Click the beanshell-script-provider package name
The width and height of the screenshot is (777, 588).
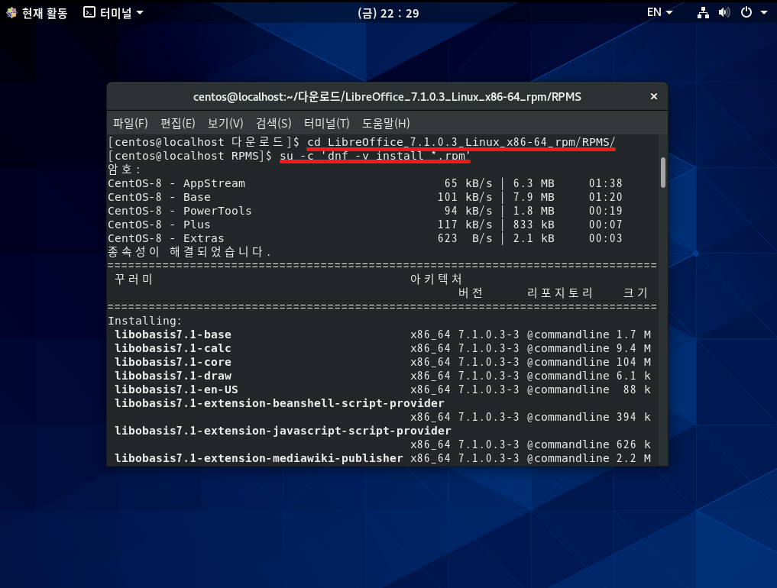coord(280,403)
